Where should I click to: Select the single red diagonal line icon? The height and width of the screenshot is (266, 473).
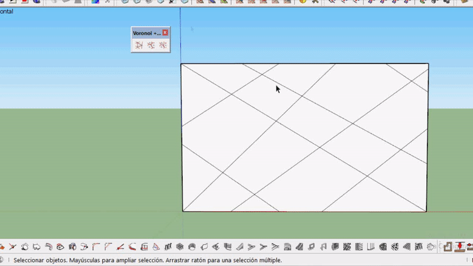pyautogui.click(x=121, y=247)
